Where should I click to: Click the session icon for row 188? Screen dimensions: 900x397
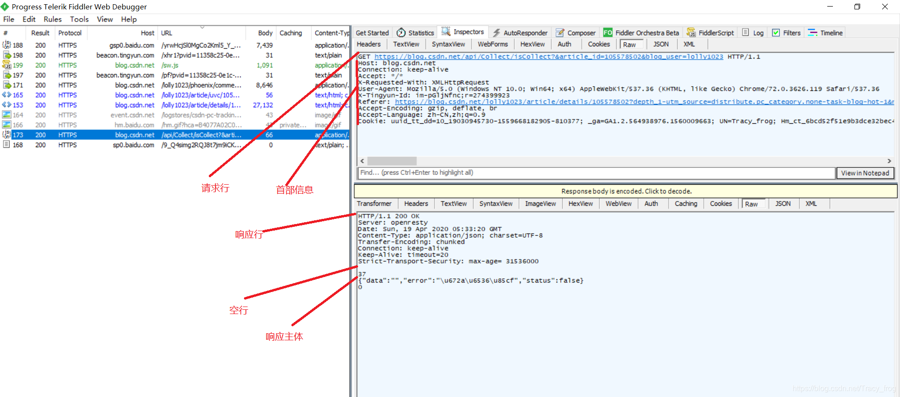click(x=7, y=45)
